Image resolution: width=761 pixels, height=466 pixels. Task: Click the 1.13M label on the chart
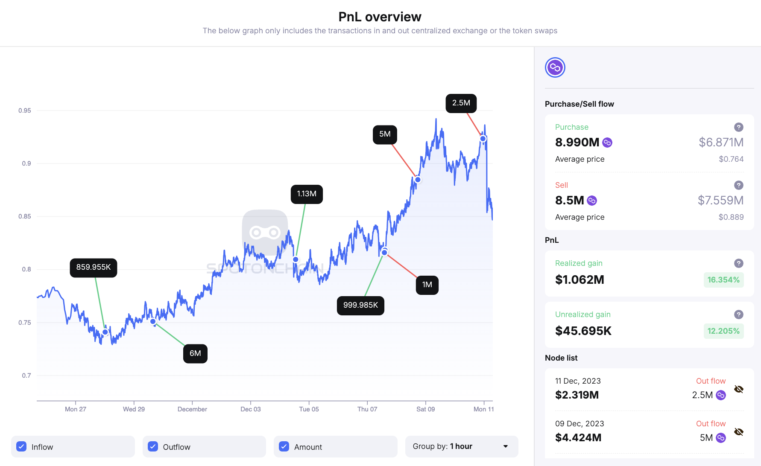tap(307, 194)
